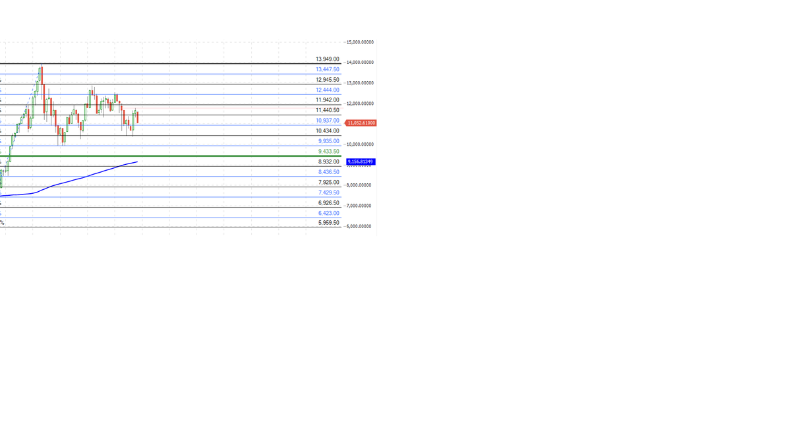
Task: Select the green 9,433.50 level label
Action: coord(329,152)
